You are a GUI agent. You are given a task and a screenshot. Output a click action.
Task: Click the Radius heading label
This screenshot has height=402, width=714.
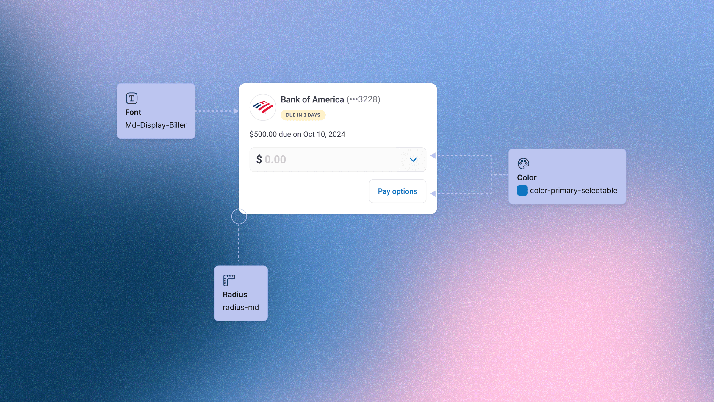tap(235, 295)
